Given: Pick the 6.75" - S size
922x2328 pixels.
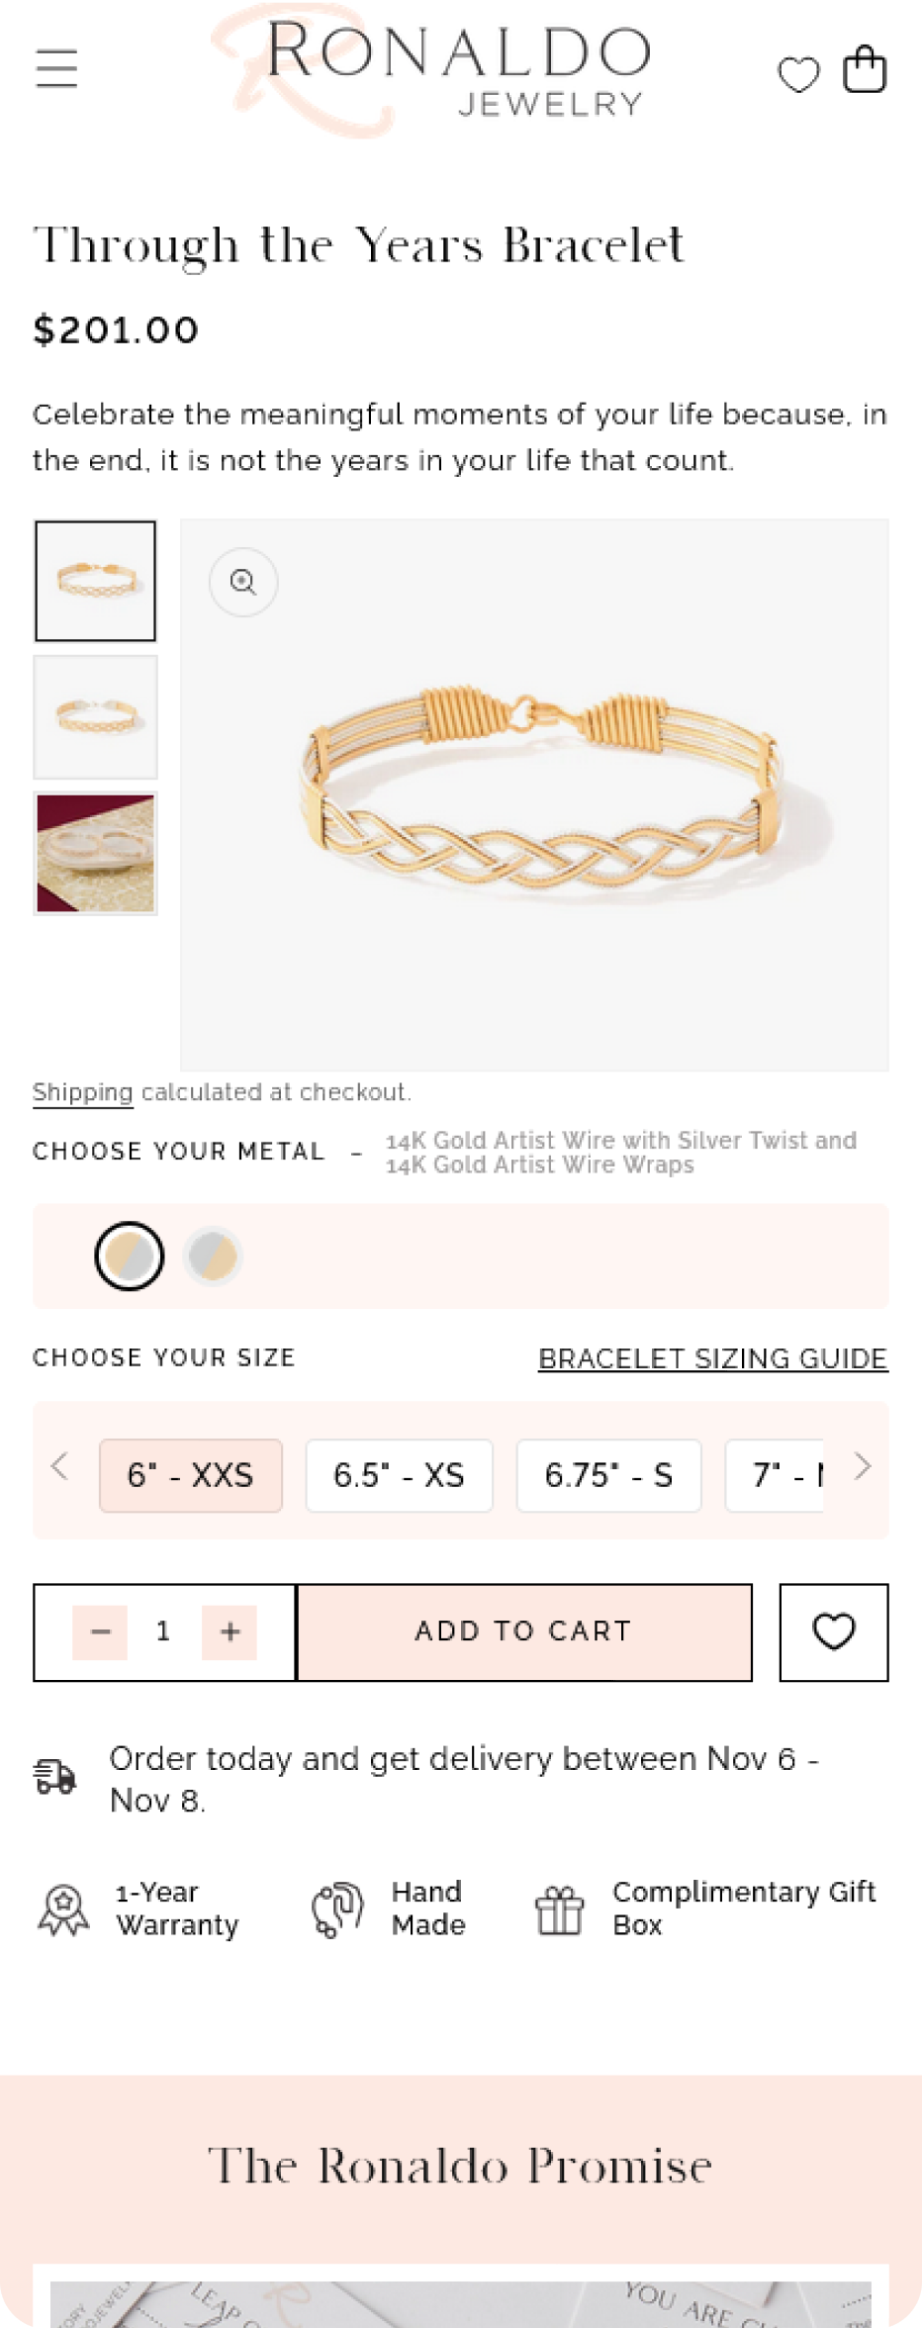Looking at the screenshot, I should tap(608, 1475).
